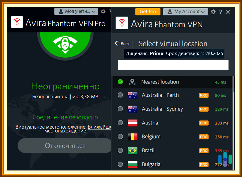Select the Belgium radio button
The width and height of the screenshot is (242, 177).
pyautogui.click(x=120, y=137)
